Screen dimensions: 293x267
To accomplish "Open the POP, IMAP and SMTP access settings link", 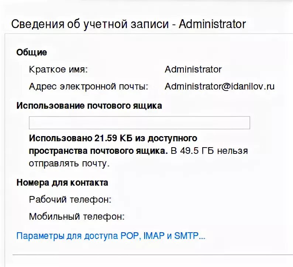I will click(x=111, y=236).
